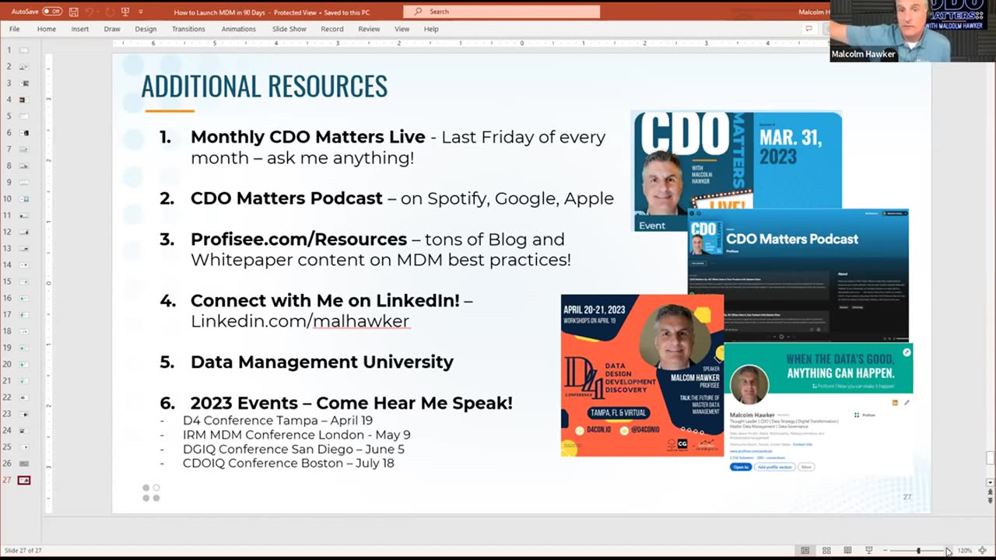The height and width of the screenshot is (560, 996).
Task: Click the vertical scrollbar thumb
Action: 990,458
